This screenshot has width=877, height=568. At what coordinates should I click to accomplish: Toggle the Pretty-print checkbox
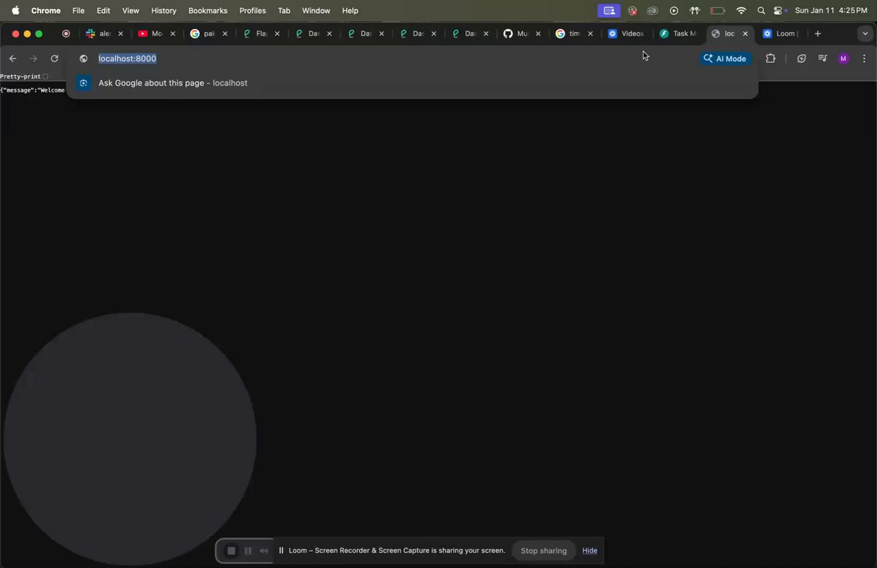pos(45,77)
